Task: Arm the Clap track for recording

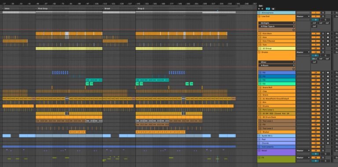Action: 328,91
